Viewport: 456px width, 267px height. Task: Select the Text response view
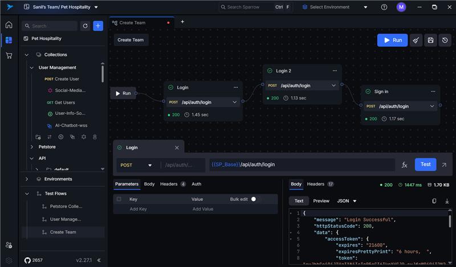click(x=299, y=201)
